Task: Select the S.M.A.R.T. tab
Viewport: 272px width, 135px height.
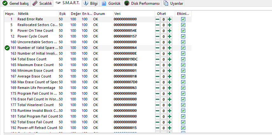Action: click(68, 3)
